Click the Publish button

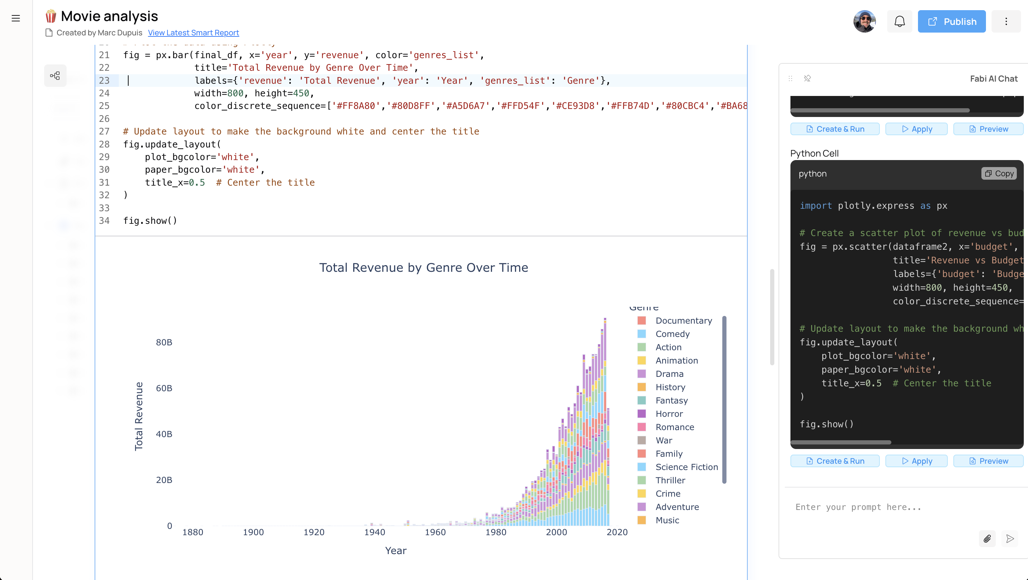coord(951,22)
